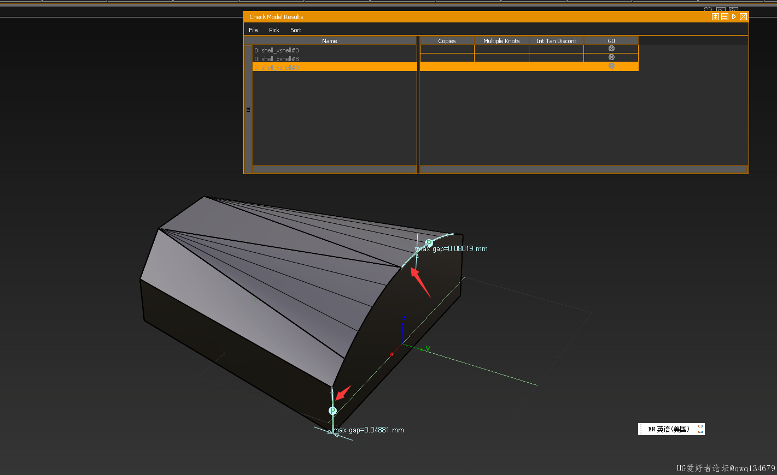Click the IME bar options icon

point(700,429)
